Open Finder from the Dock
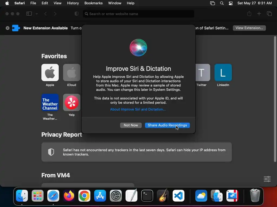 [22, 196]
